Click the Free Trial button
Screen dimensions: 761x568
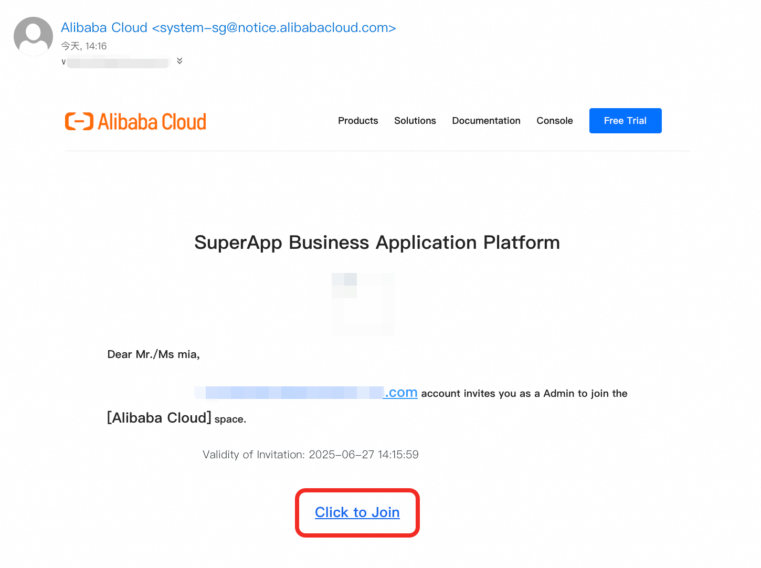tap(625, 121)
